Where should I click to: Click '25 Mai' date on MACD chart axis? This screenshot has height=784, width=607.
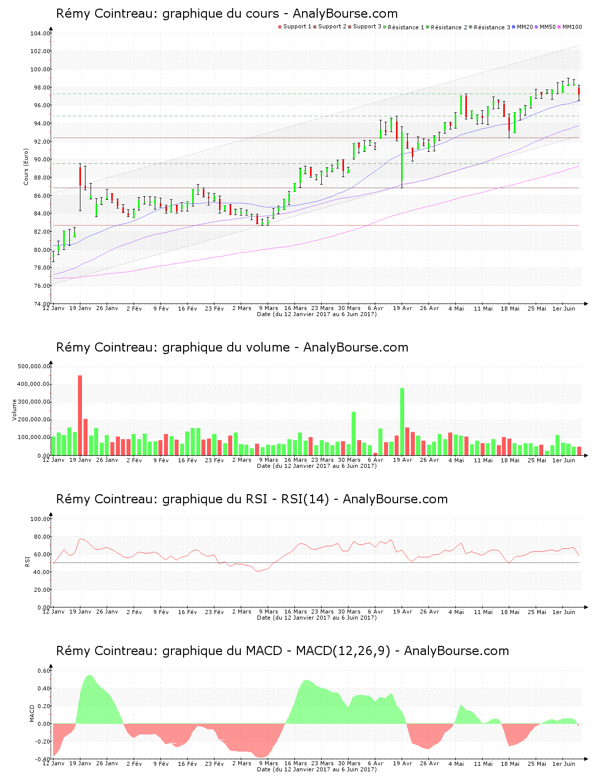(537, 764)
